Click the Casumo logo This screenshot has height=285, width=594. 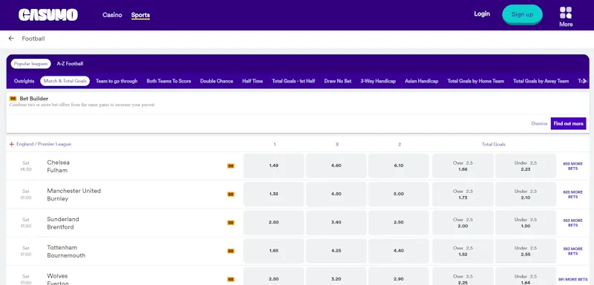click(x=48, y=15)
